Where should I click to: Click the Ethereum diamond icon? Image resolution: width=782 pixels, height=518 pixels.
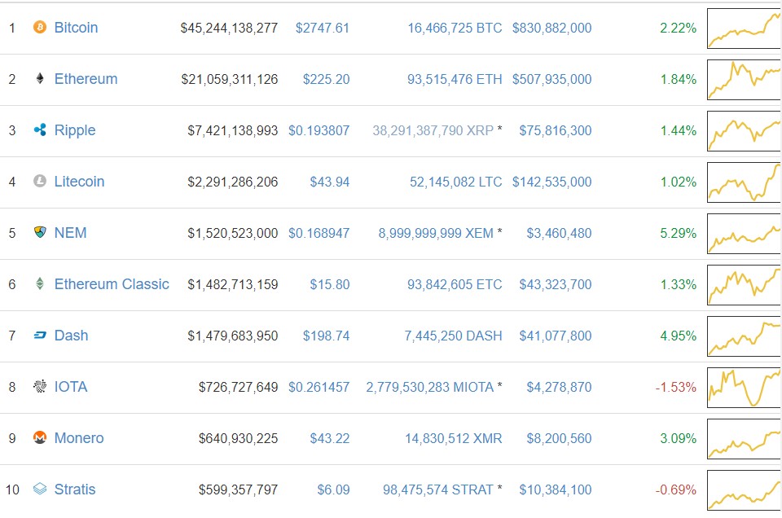pyautogui.click(x=39, y=79)
